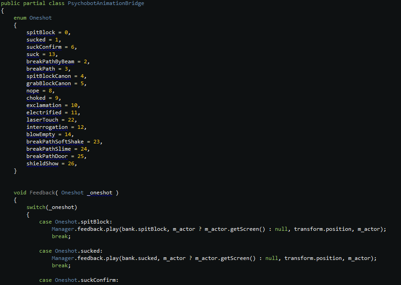Click electrified = 11 enum entry
The height and width of the screenshot is (285, 401).
53,112
